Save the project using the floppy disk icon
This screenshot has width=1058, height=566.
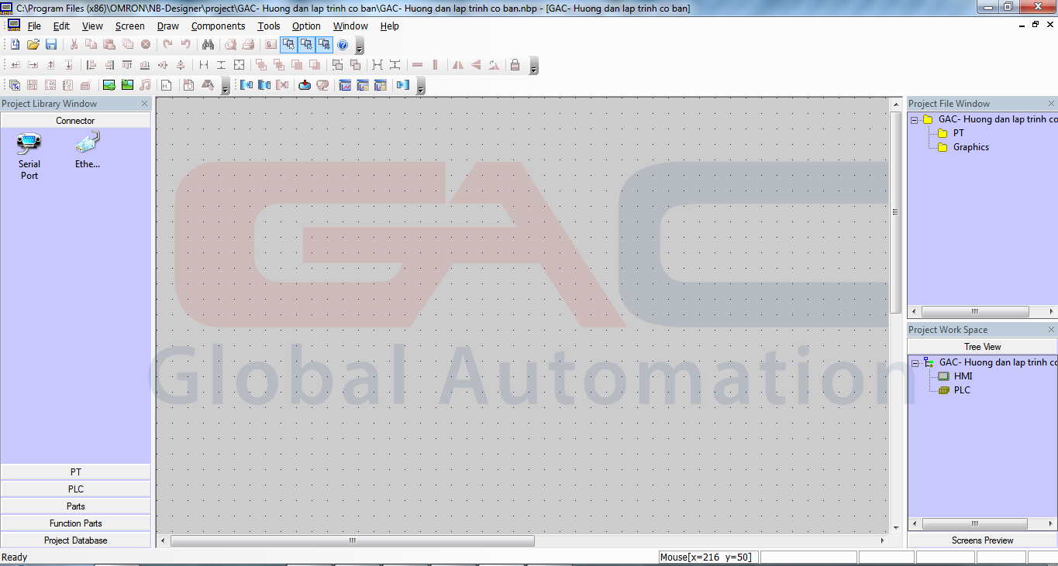pyautogui.click(x=51, y=45)
